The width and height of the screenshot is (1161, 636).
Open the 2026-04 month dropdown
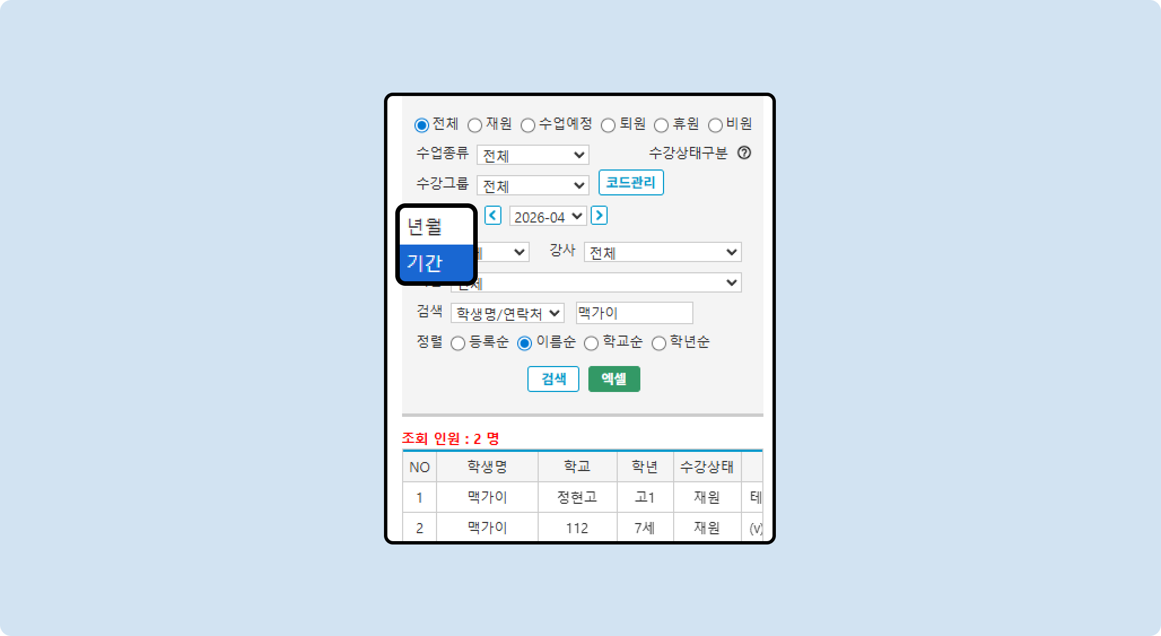(548, 216)
